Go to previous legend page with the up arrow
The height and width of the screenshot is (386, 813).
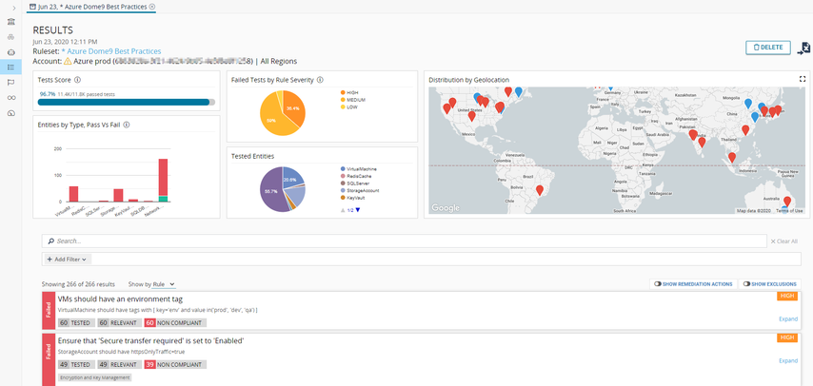(x=343, y=210)
